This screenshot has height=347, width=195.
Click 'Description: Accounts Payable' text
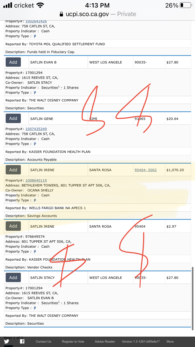click(31, 160)
